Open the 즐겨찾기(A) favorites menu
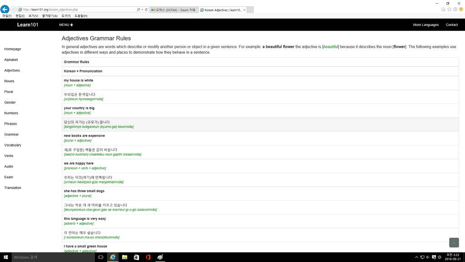This screenshot has height=262, width=465. 50,16
